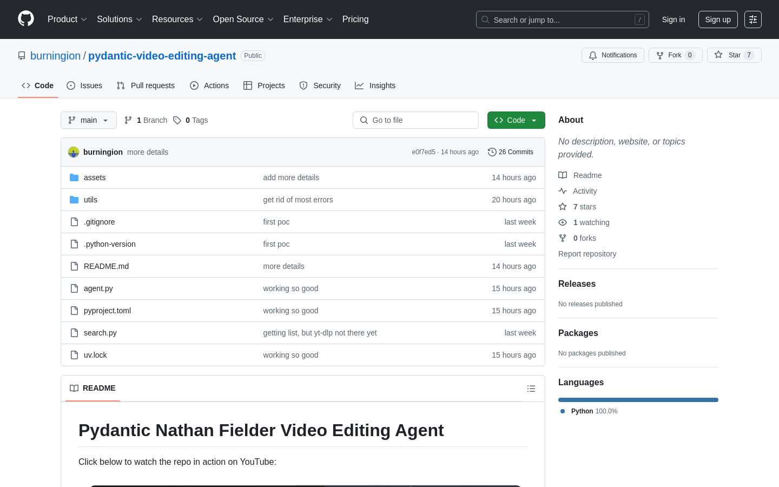Select the Code tab

(38, 85)
